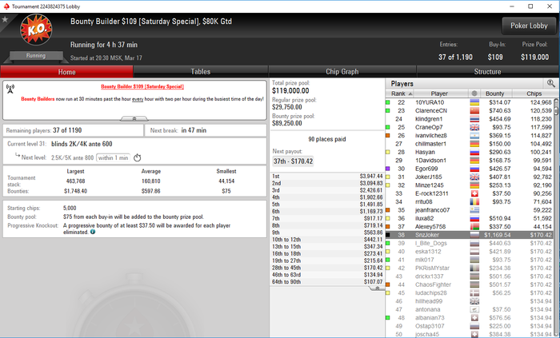Sort players by Rank column
The height and width of the screenshot is (338, 560).
pos(402,93)
